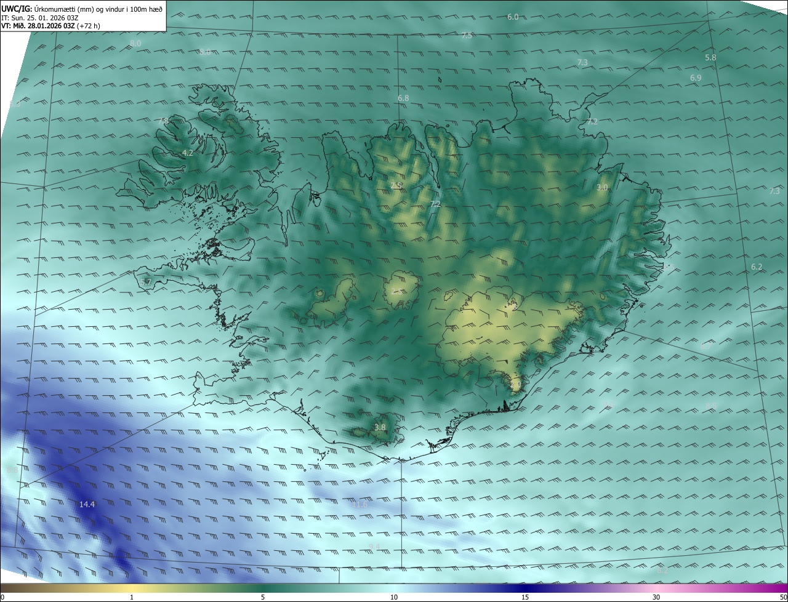The height and width of the screenshot is (602, 788).
Task: Click the 5.7 value on Snæfellsnes peninsula
Action: (146, 282)
